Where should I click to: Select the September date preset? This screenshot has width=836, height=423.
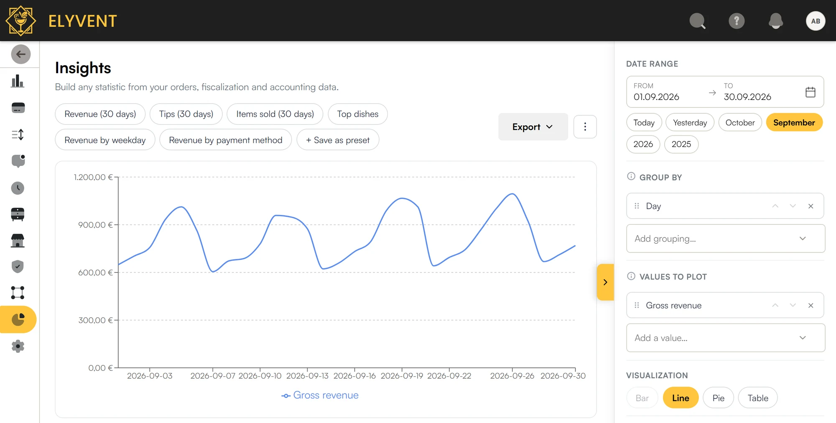pyautogui.click(x=794, y=122)
